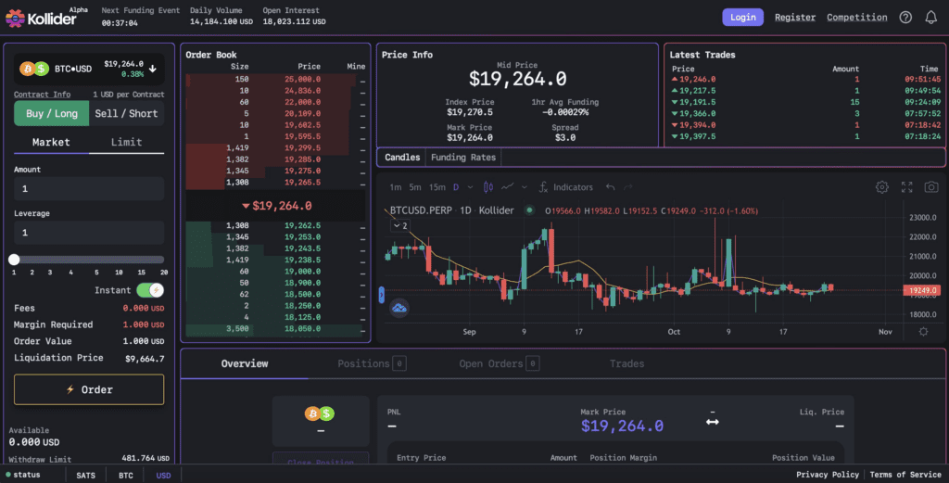This screenshot has width=949, height=483.
Task: Open the Indicators fx button
Action: 566,187
